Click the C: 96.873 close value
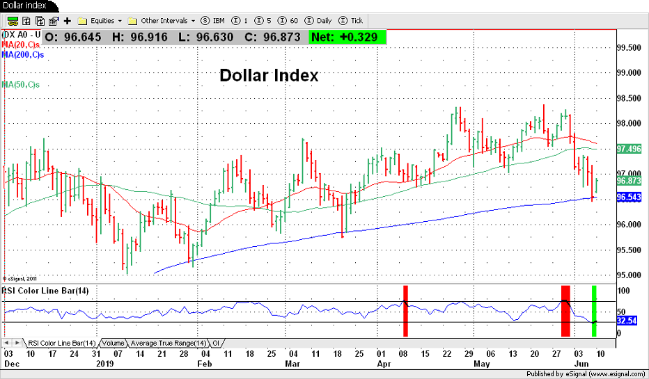Viewport: 649px width, 379px height. pyautogui.click(x=272, y=37)
